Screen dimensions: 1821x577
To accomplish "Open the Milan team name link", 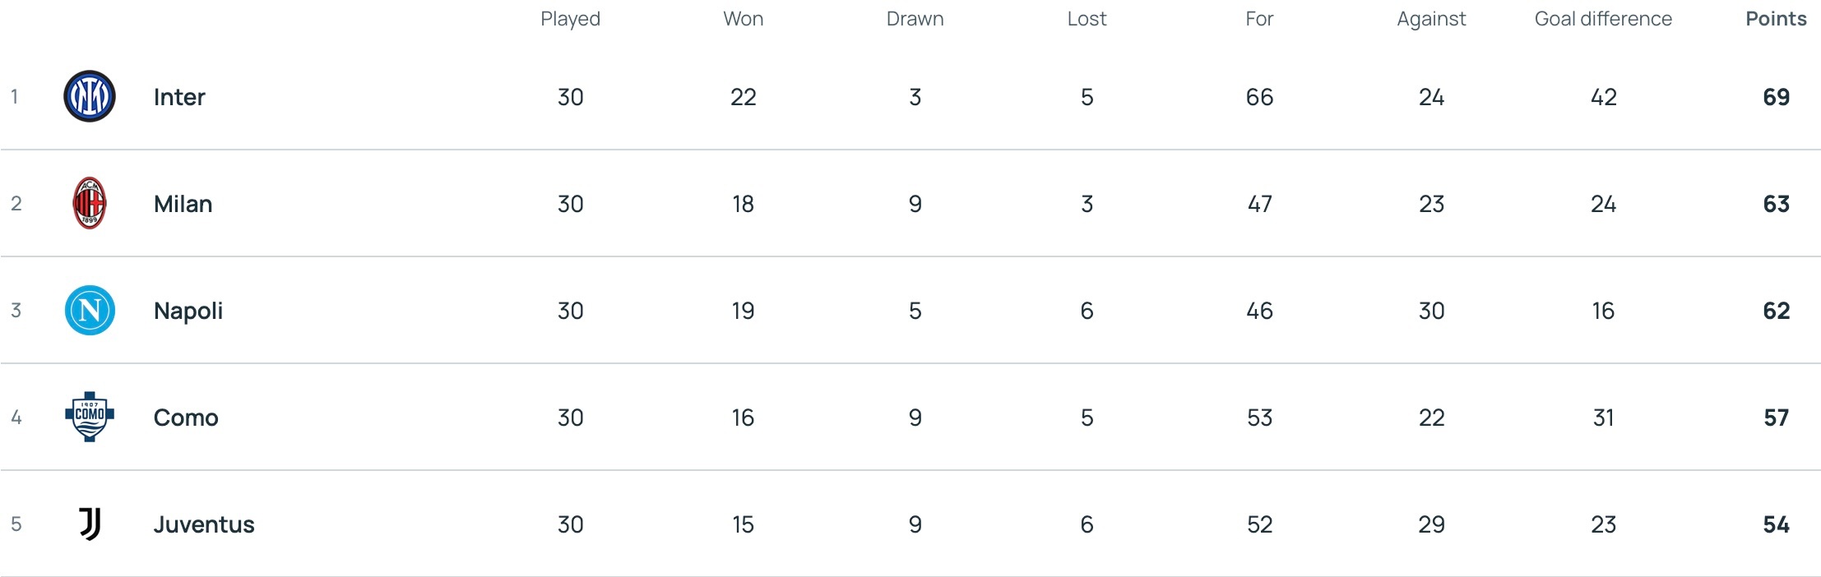I will [183, 204].
